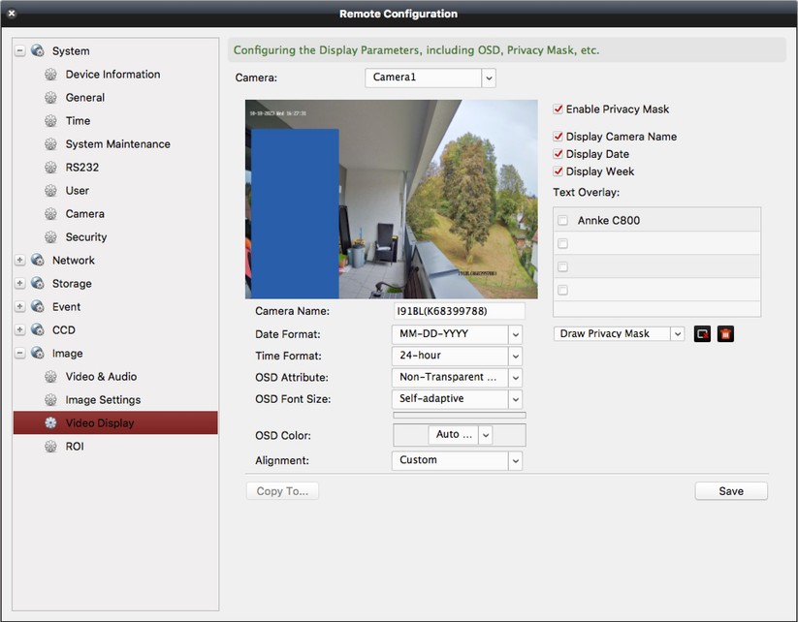Viewport: 798px width, 622px height.
Task: Open the User settings page
Action: [x=77, y=190]
